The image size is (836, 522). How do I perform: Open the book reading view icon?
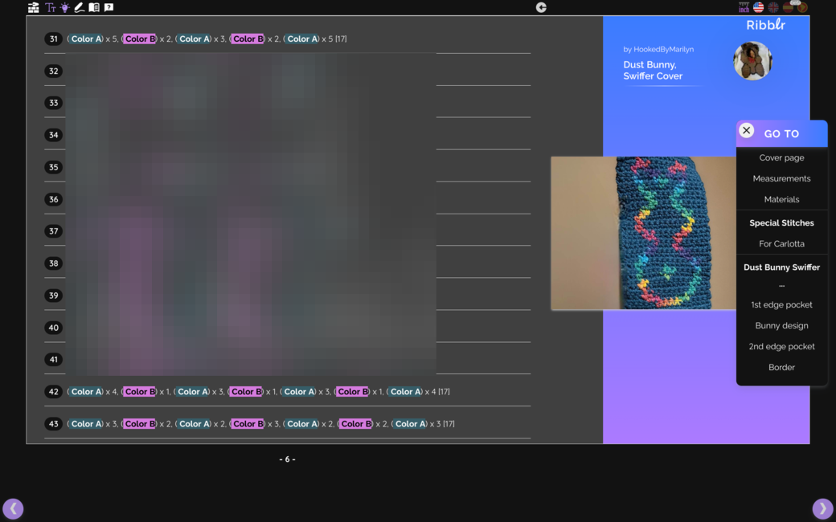[94, 7]
